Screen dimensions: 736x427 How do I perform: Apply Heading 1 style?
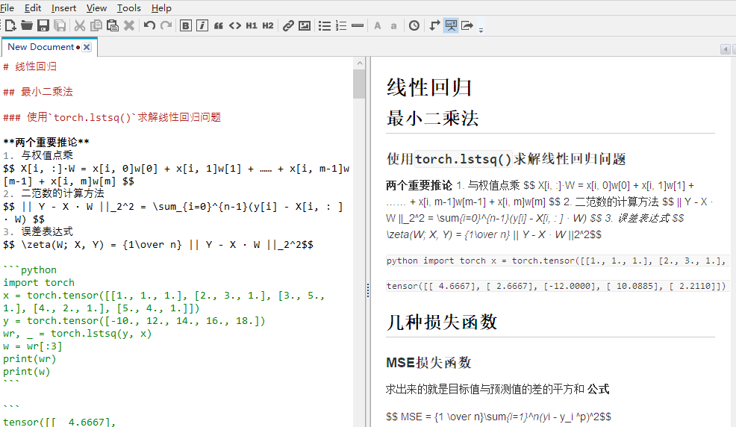point(252,25)
